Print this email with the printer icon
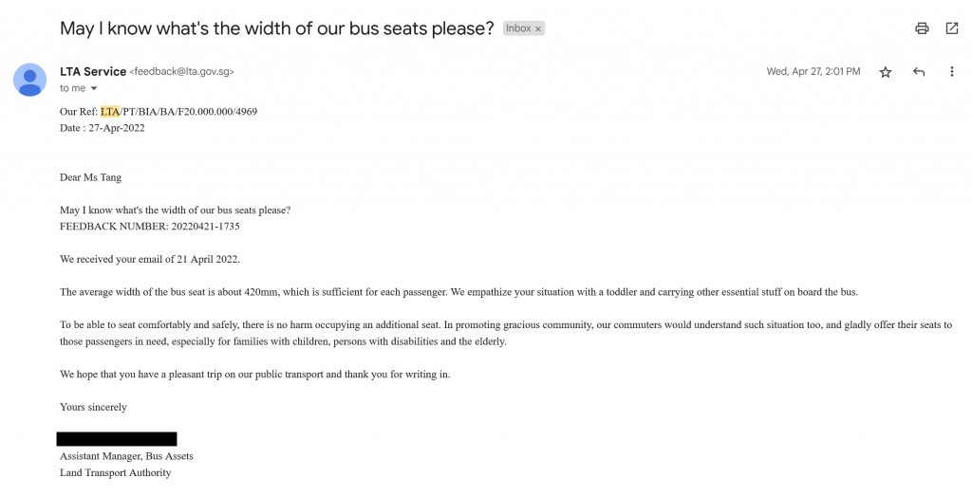This screenshot has width=972, height=496. [922, 28]
